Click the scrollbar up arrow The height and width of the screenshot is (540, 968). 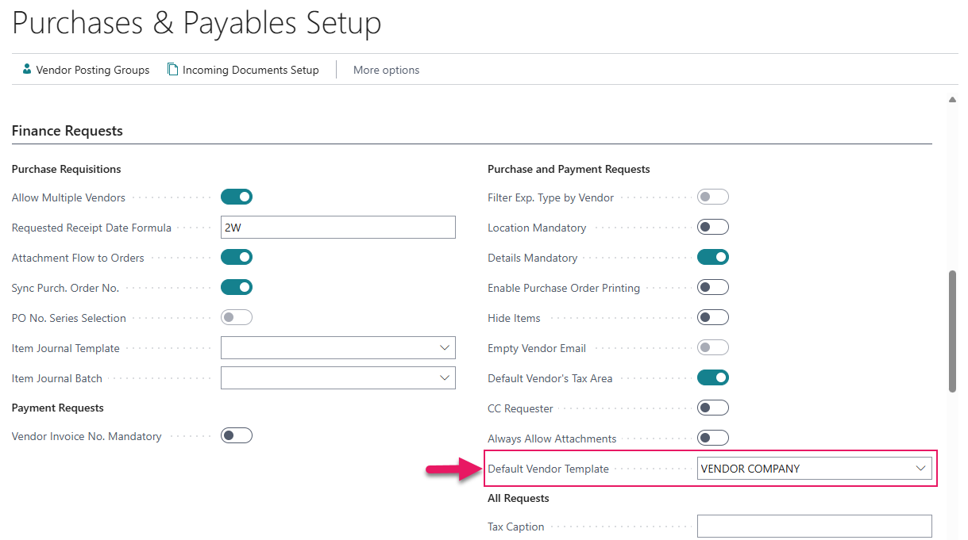point(953,99)
